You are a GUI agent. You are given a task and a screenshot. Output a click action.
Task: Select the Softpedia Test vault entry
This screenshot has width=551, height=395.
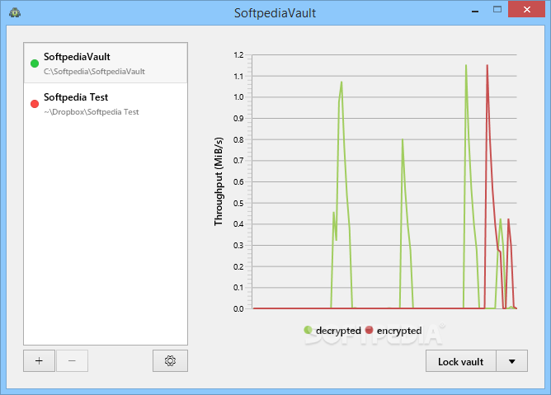coord(106,104)
